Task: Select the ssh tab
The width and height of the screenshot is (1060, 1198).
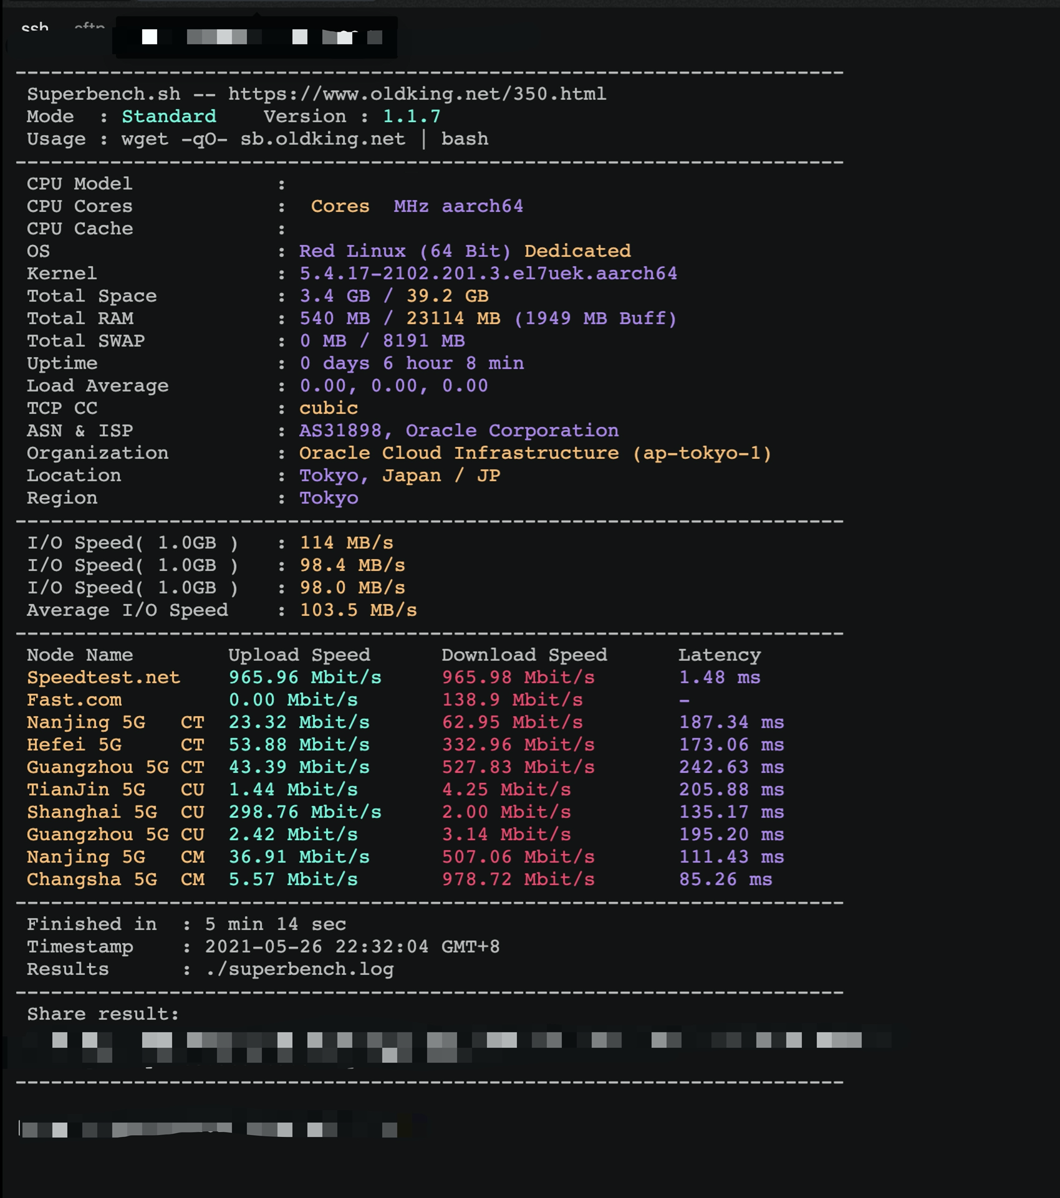Action: 35,28
